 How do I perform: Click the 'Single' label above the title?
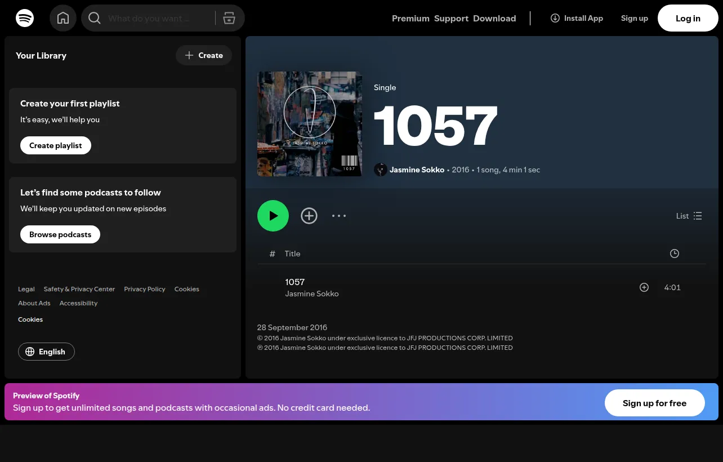coord(385,87)
